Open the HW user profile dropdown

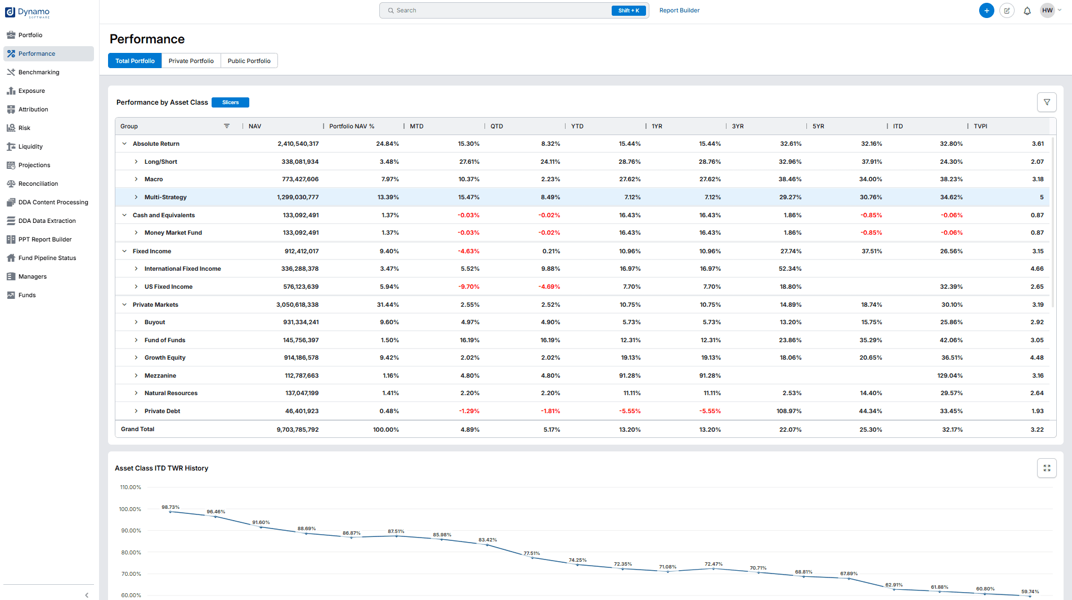(x=1051, y=11)
